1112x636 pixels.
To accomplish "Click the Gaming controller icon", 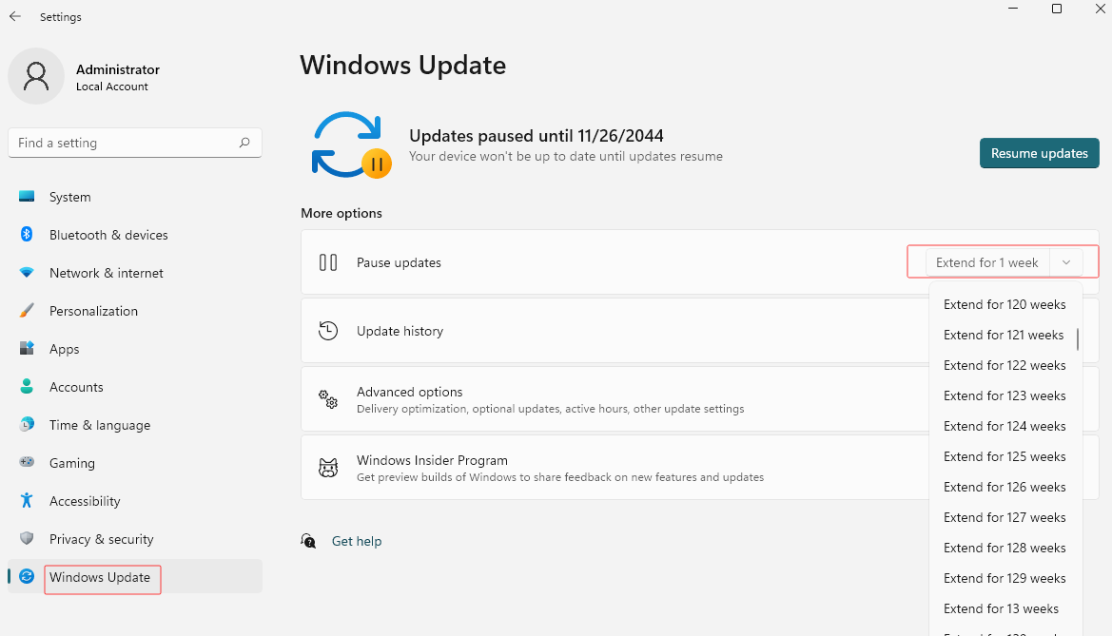I will click(x=27, y=462).
